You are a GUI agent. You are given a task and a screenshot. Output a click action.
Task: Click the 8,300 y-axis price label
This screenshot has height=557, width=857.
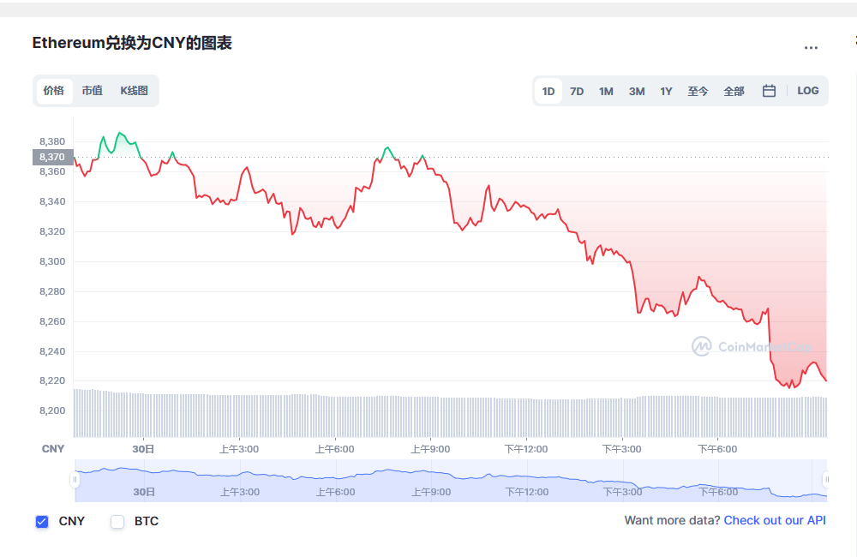pos(52,262)
